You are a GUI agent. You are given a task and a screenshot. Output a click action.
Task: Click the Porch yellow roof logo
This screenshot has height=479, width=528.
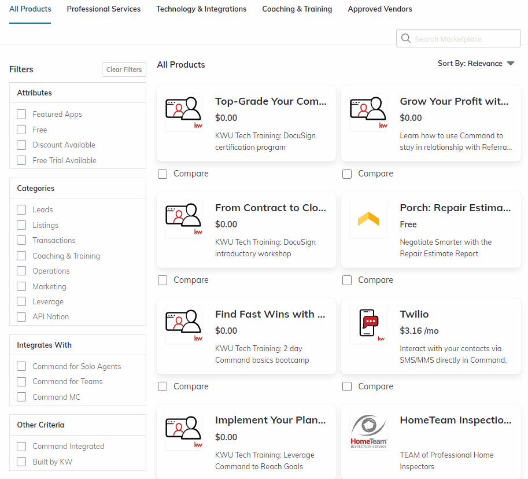368,219
